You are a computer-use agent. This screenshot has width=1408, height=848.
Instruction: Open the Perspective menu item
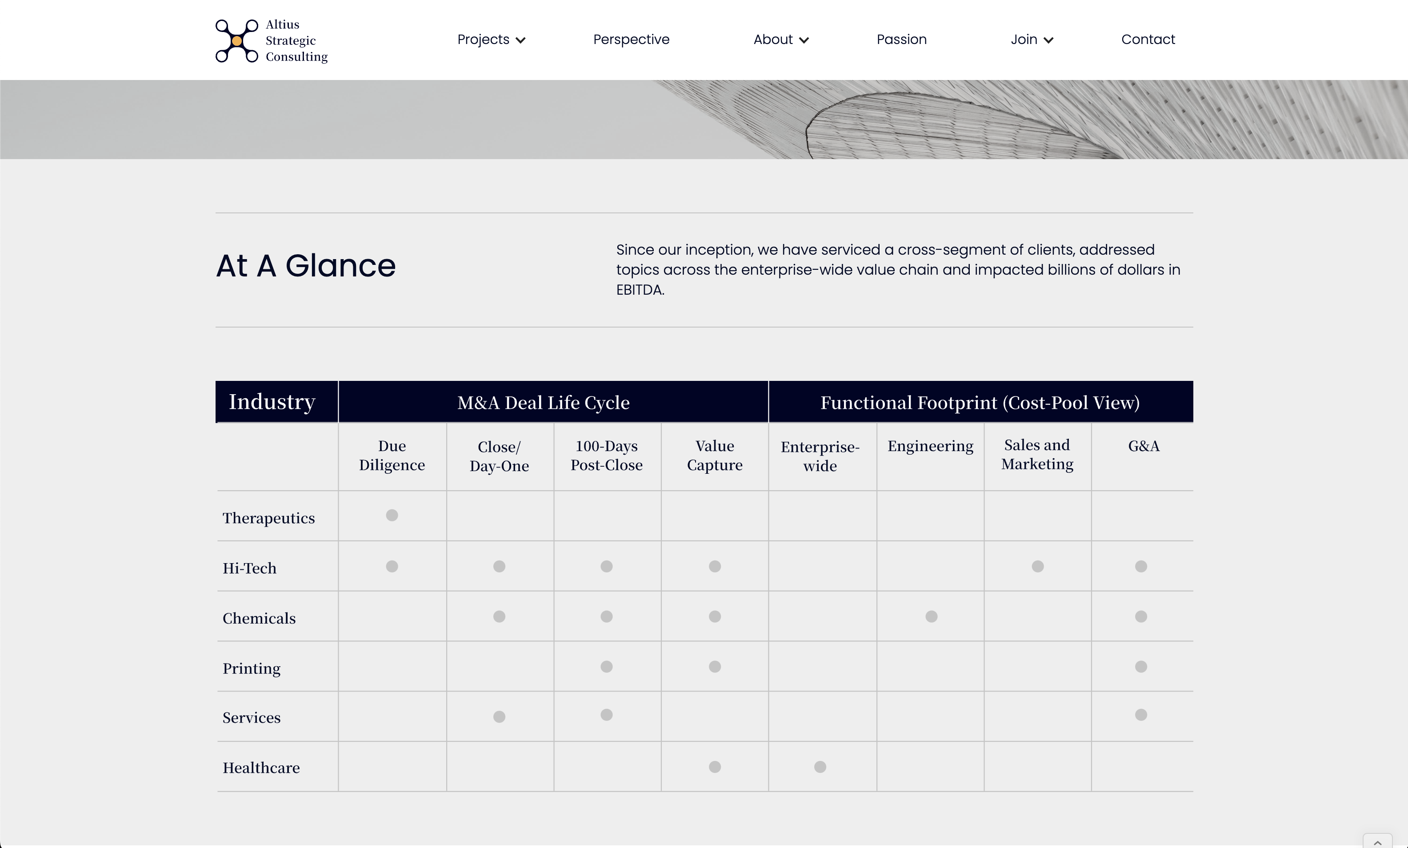[631, 40]
